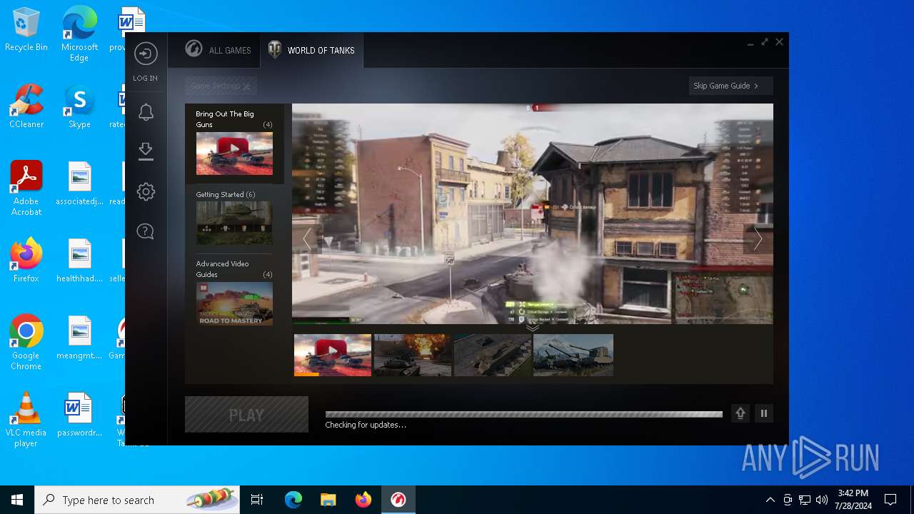Open the healthhad image file on desktop

click(x=79, y=261)
